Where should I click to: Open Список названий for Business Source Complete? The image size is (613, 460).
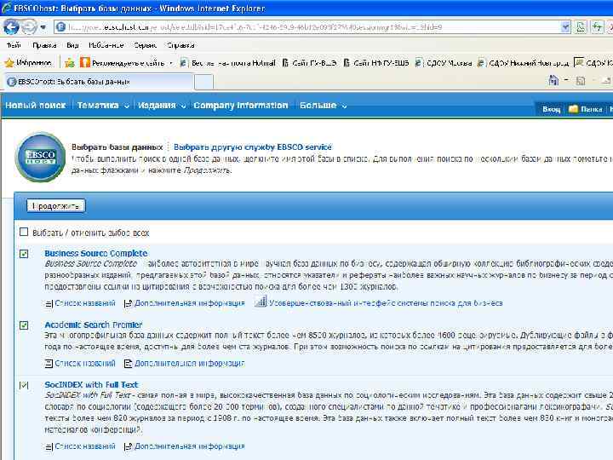click(85, 303)
